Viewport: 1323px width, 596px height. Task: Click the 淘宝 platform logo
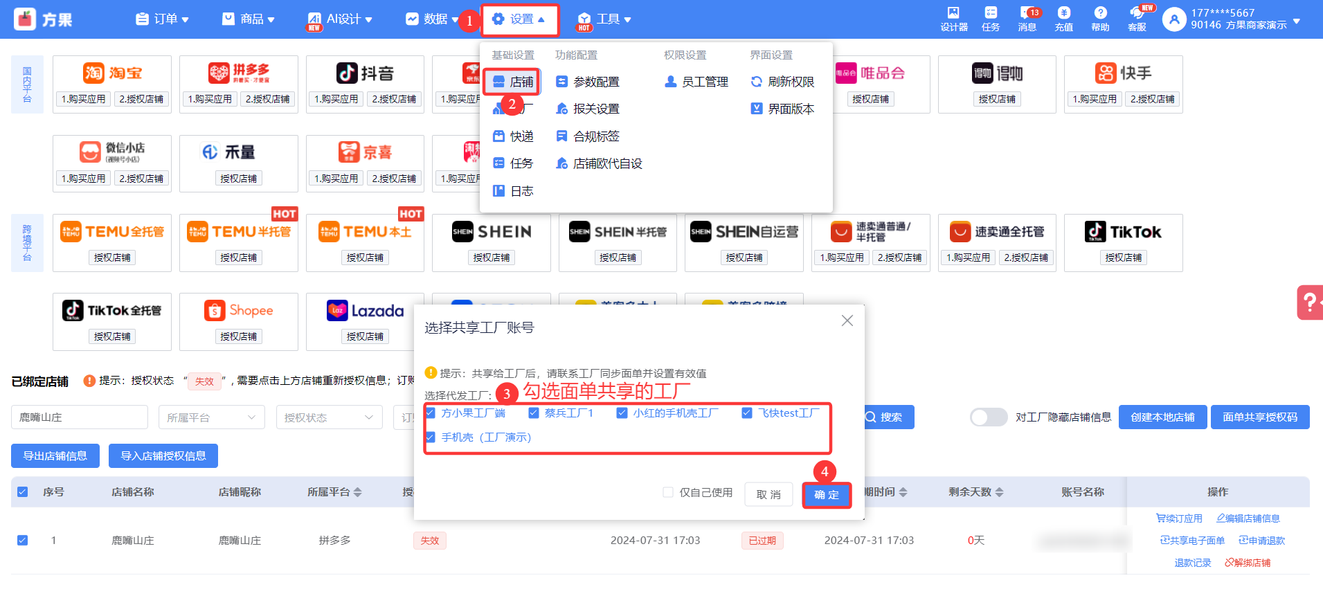(112, 73)
